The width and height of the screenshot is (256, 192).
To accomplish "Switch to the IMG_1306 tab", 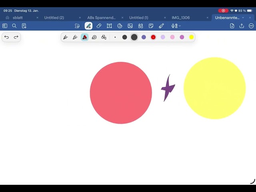I will (x=181, y=18).
